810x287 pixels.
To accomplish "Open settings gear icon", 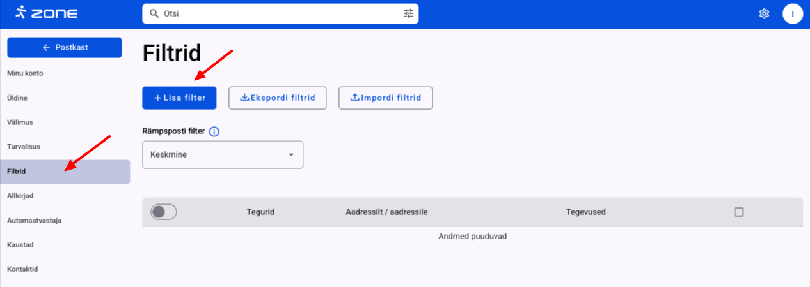I will coord(763,13).
